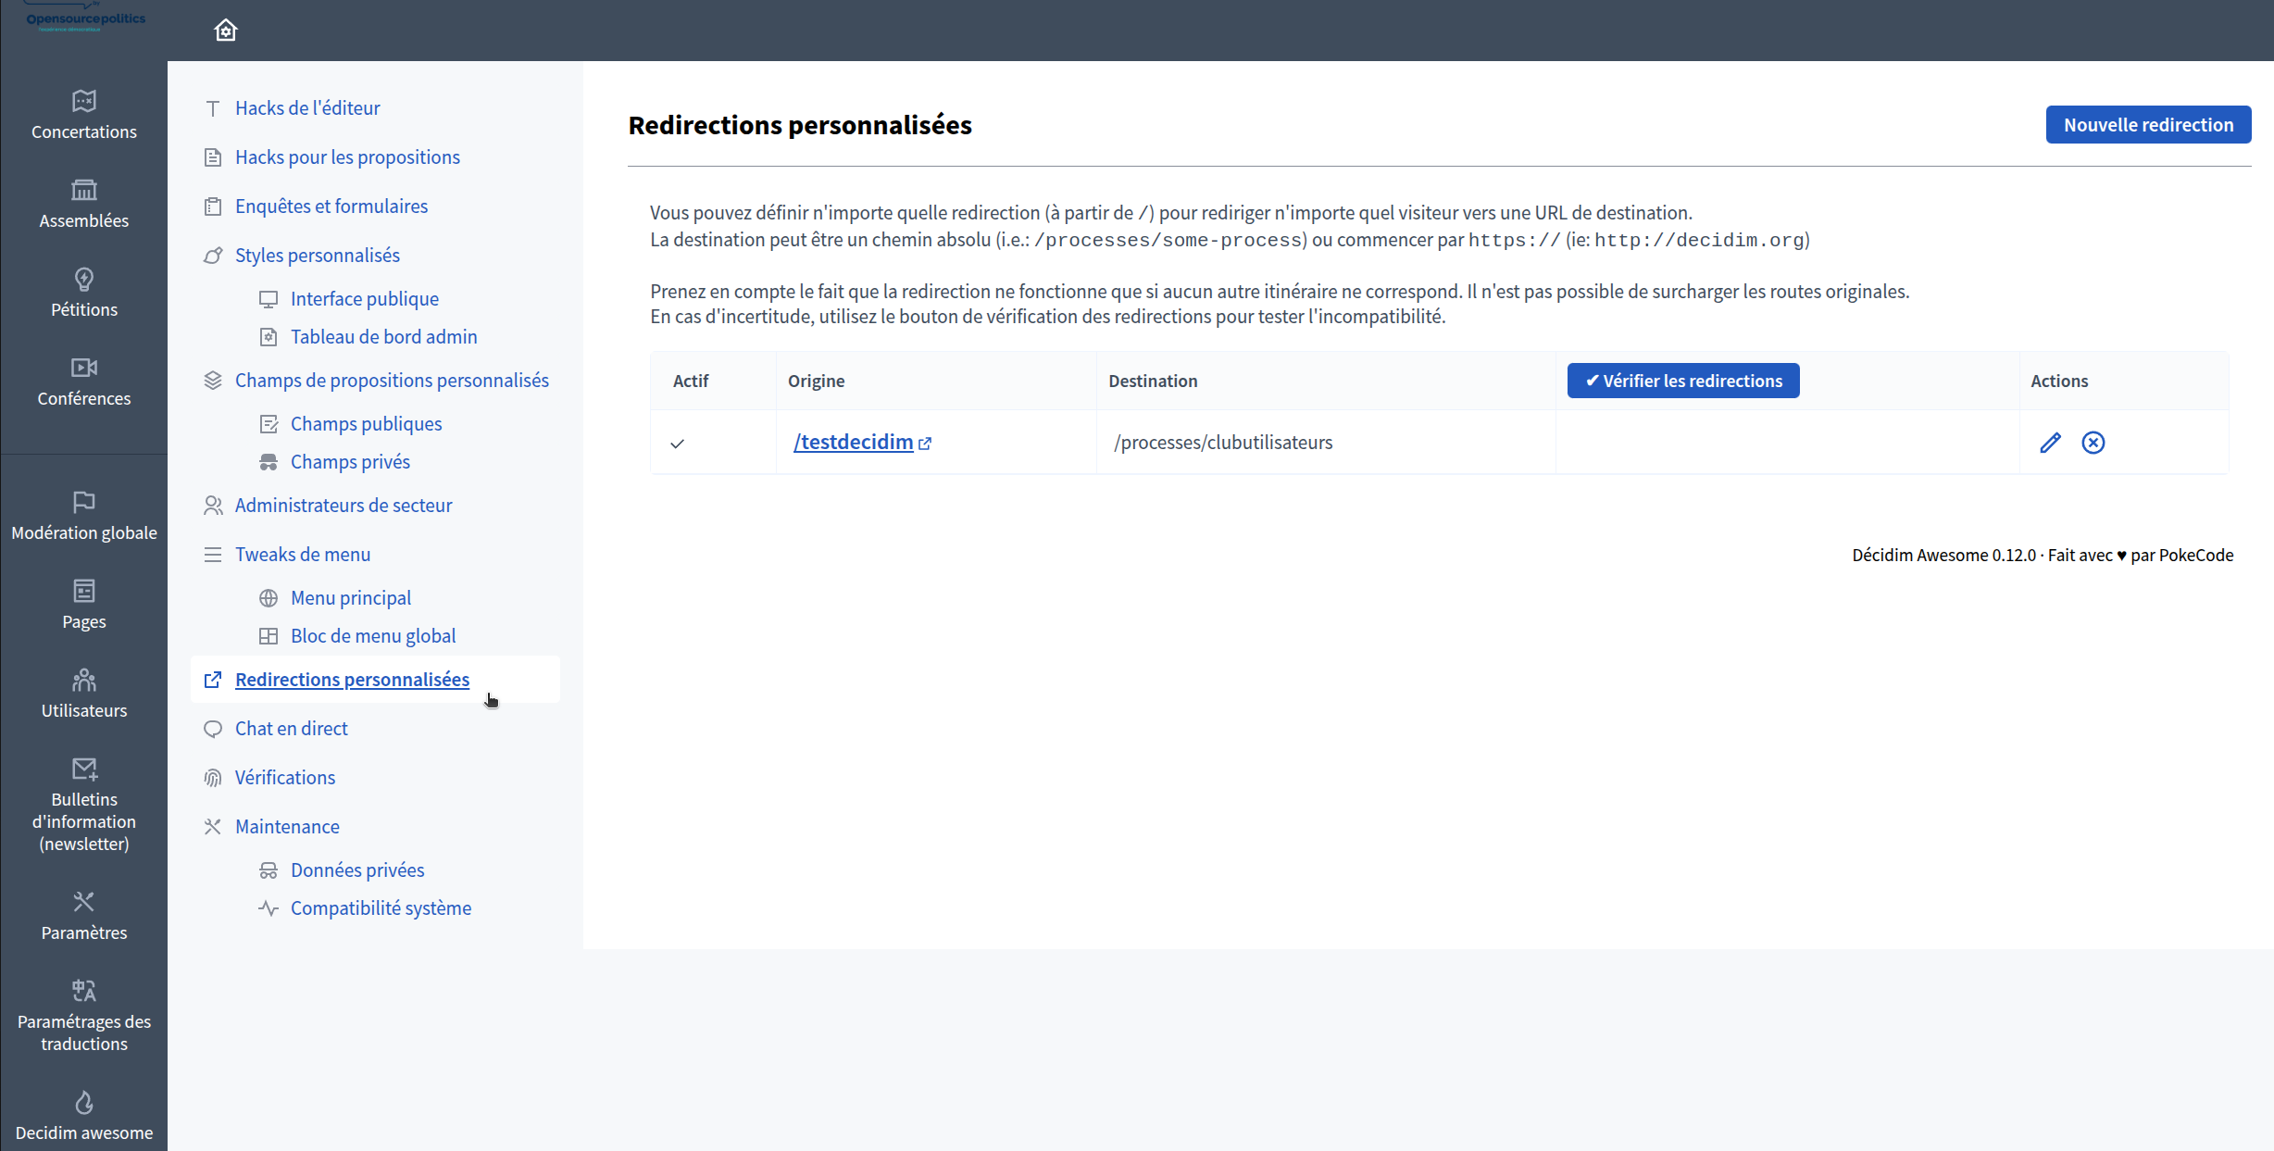Click the home icon in top bar
The width and height of the screenshot is (2274, 1151).
[226, 31]
